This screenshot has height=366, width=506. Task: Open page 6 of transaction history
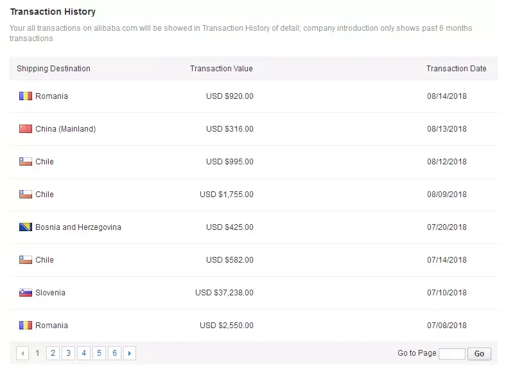point(114,353)
